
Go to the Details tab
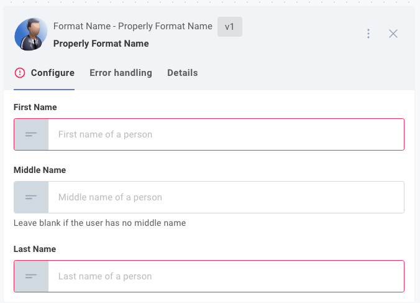click(x=183, y=73)
